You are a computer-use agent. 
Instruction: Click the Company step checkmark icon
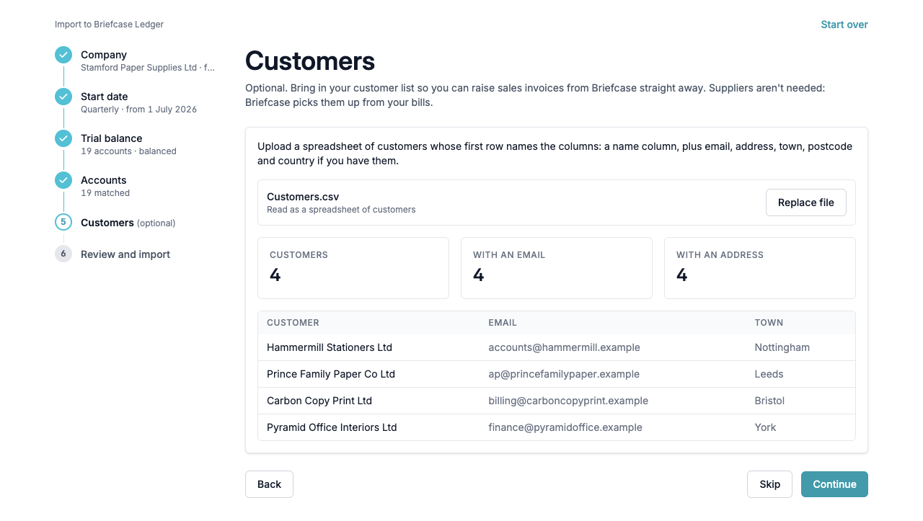63,55
